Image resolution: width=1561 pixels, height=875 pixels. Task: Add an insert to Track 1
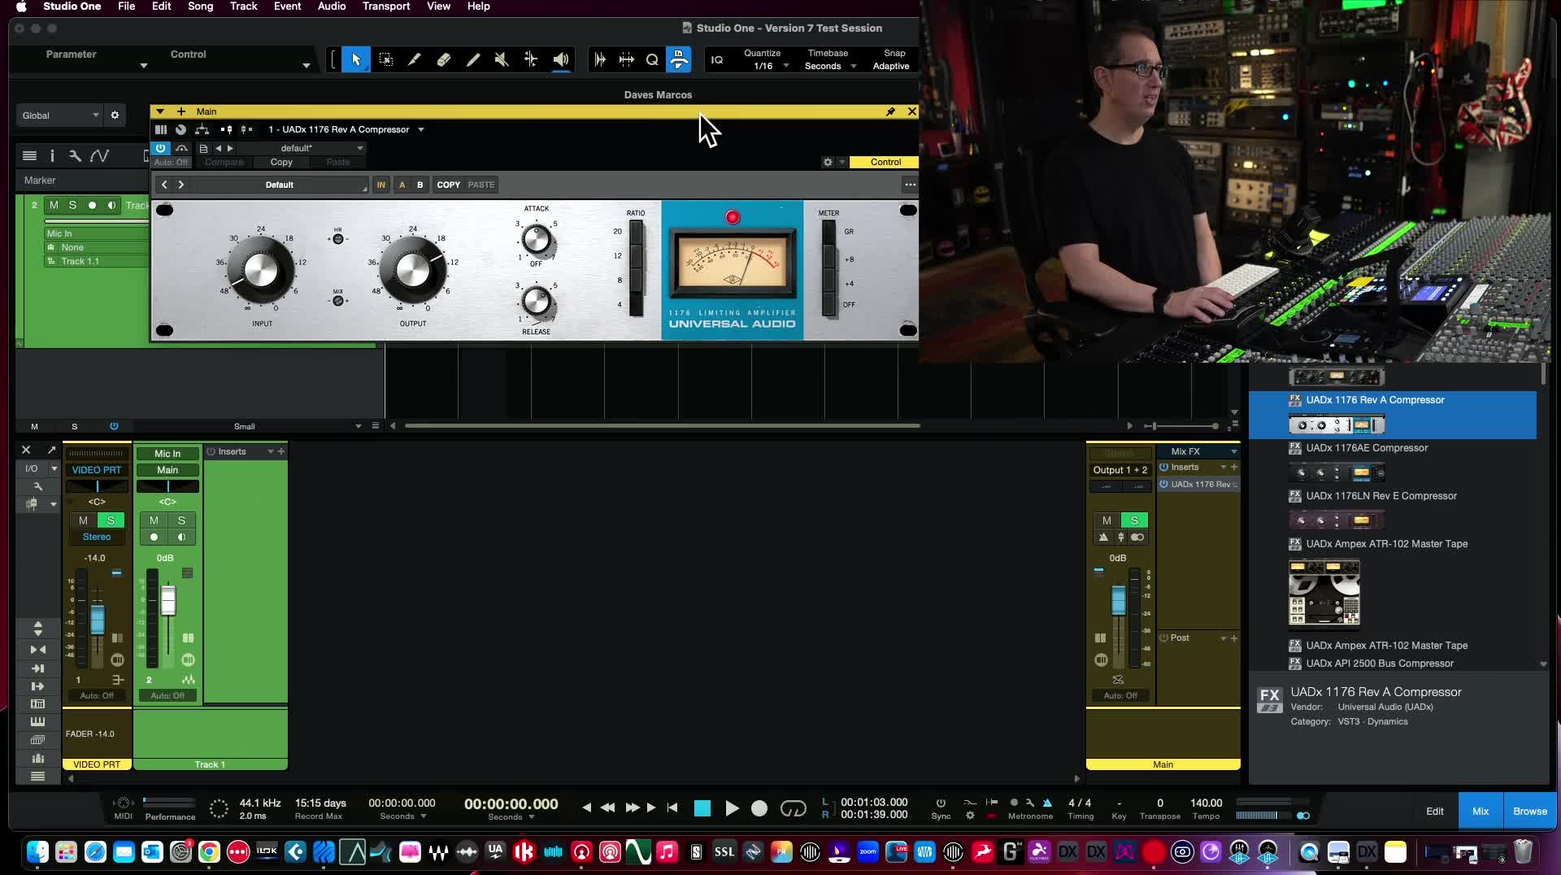point(281,451)
